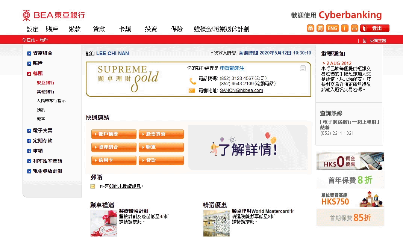Open the orange information 'i' icon
The height and width of the screenshot is (244, 403).
pyautogui.click(x=344, y=28)
